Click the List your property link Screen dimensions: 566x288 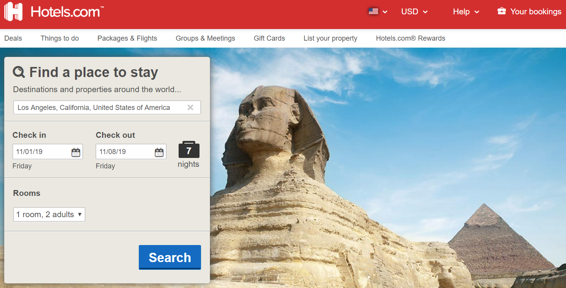(x=331, y=38)
